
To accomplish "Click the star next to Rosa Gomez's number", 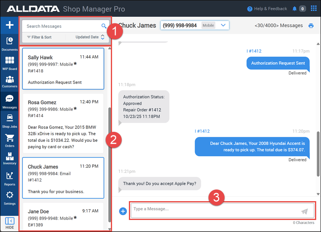I will point(75,109).
